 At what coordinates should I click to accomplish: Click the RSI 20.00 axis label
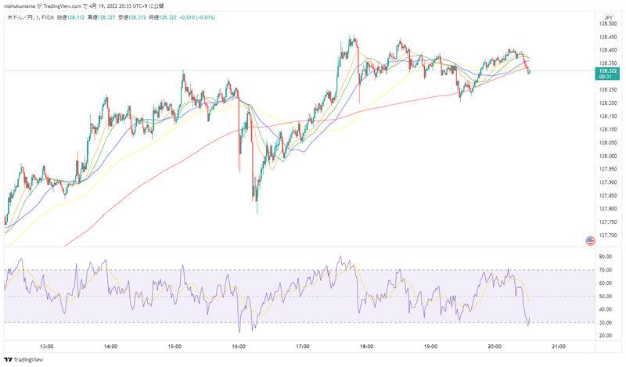[606, 336]
